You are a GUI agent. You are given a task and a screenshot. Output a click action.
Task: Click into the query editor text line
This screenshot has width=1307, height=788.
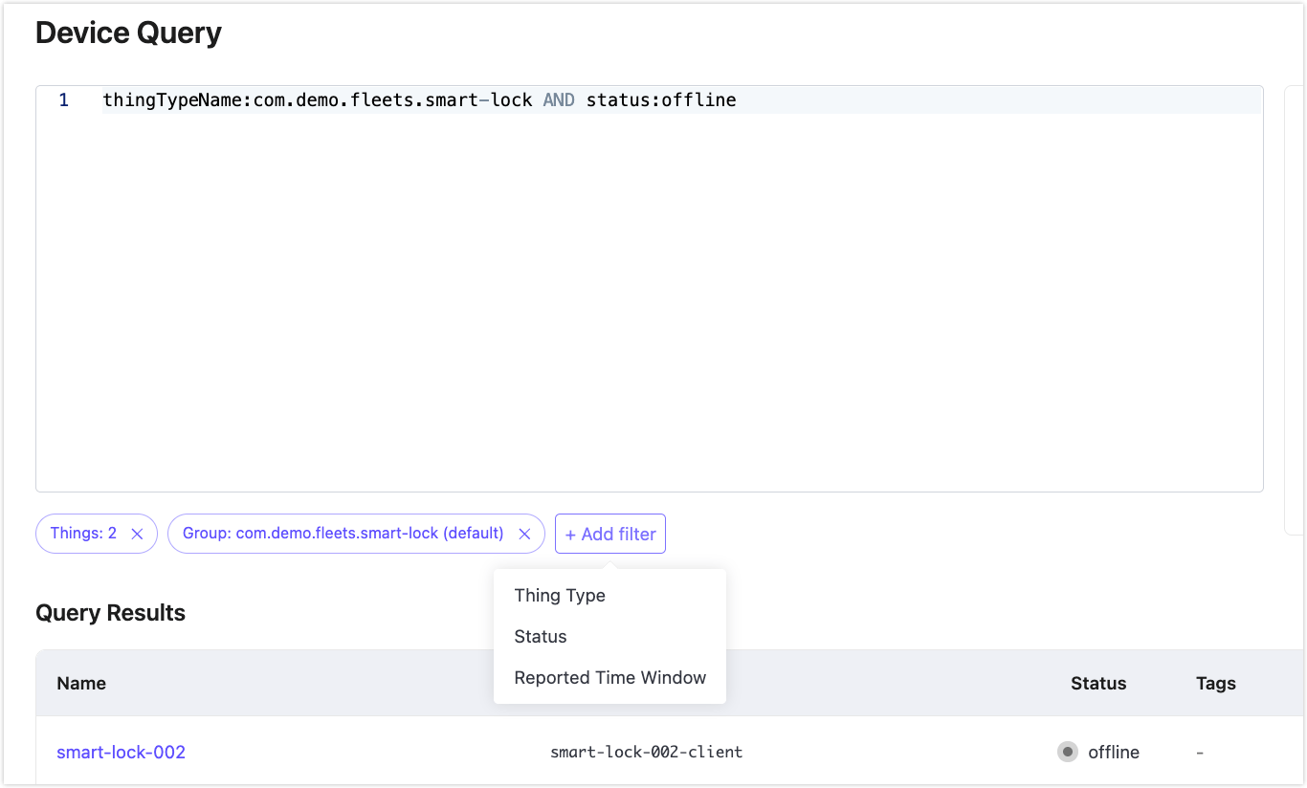pos(681,99)
